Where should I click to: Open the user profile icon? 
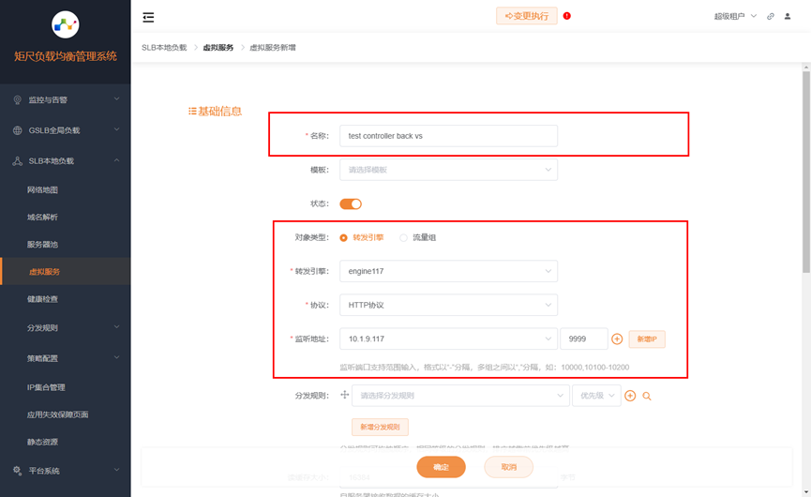point(788,17)
